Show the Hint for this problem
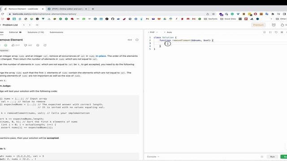Viewport: 287px width, 161px height. tap(130, 40)
